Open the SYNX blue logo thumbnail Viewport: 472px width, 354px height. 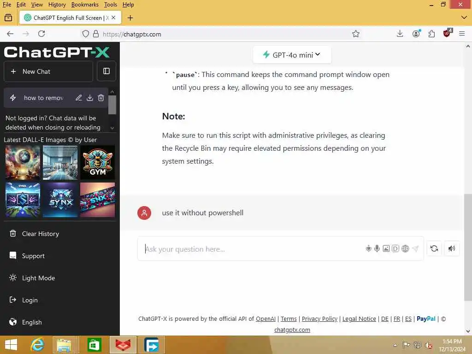(60, 200)
